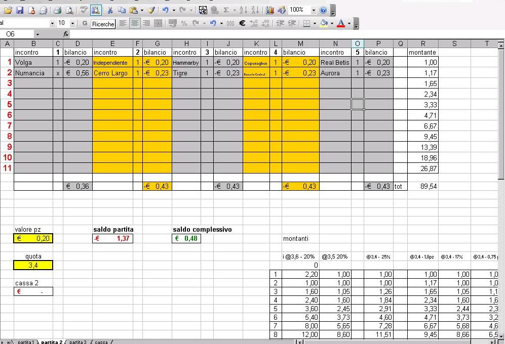Open the Borders dropdown arrow
The image size is (505, 344).
(315, 23)
